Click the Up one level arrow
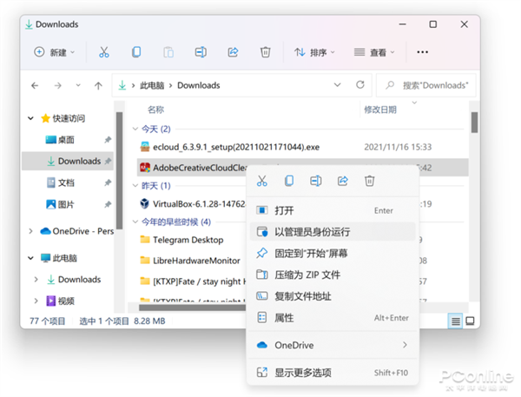Image resolution: width=521 pixels, height=397 pixels. pos(98,86)
